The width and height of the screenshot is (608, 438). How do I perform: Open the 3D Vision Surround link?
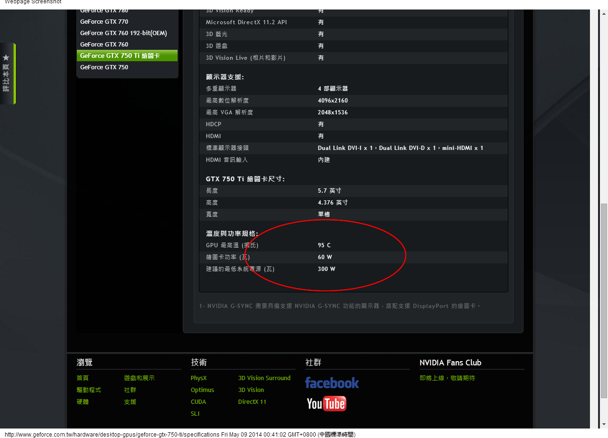click(264, 378)
